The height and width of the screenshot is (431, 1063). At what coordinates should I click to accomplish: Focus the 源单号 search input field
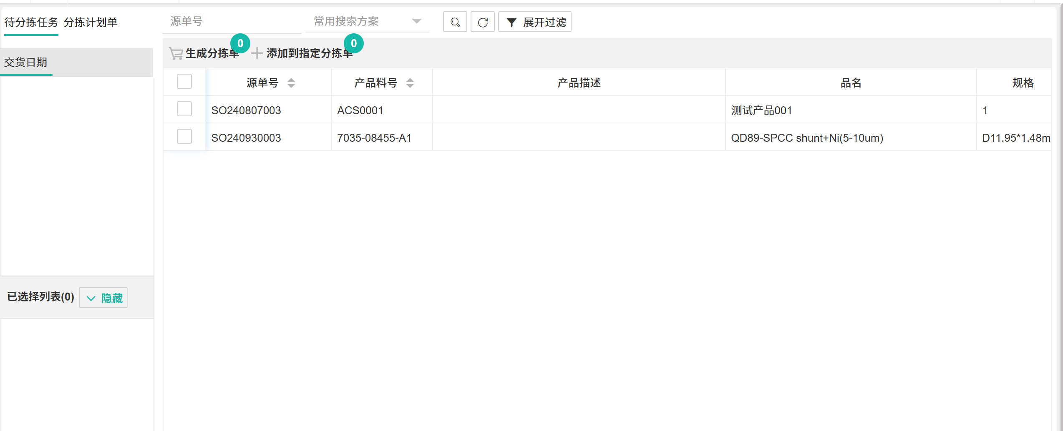[232, 21]
